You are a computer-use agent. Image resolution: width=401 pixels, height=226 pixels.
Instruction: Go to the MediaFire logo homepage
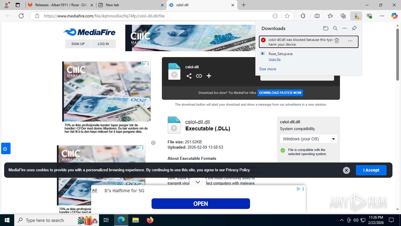click(89, 32)
